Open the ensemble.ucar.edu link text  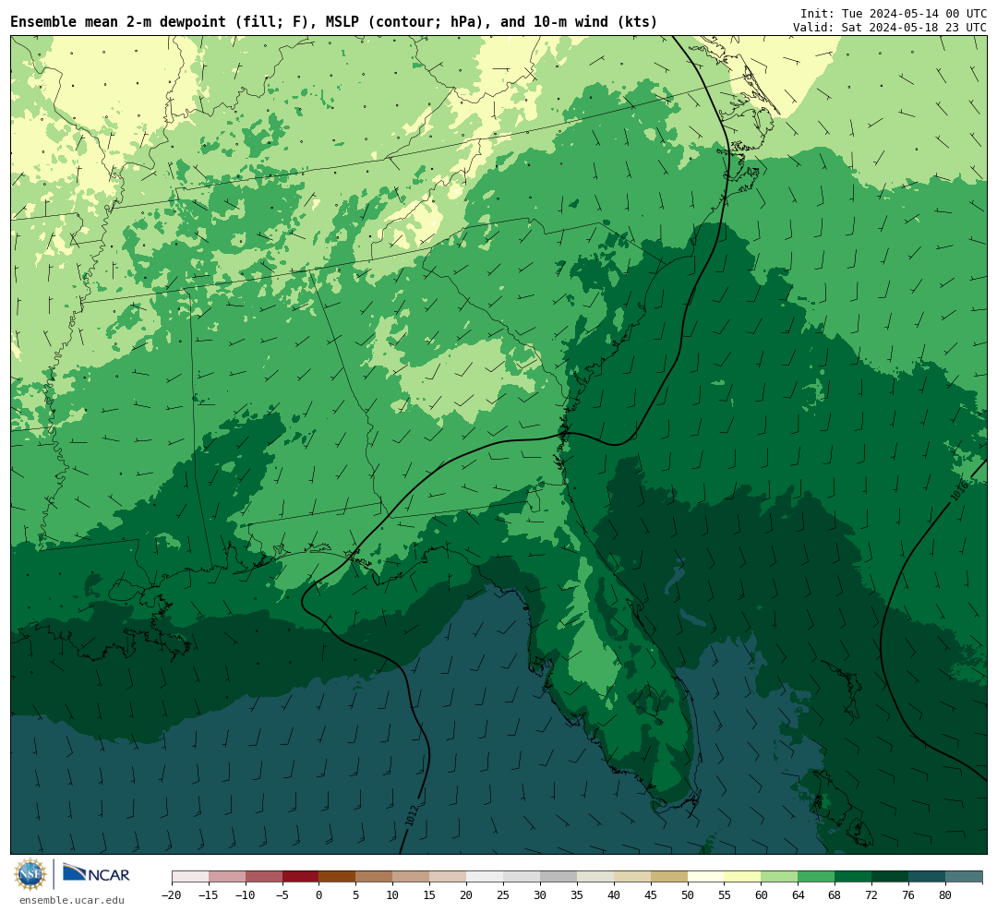pos(72,900)
